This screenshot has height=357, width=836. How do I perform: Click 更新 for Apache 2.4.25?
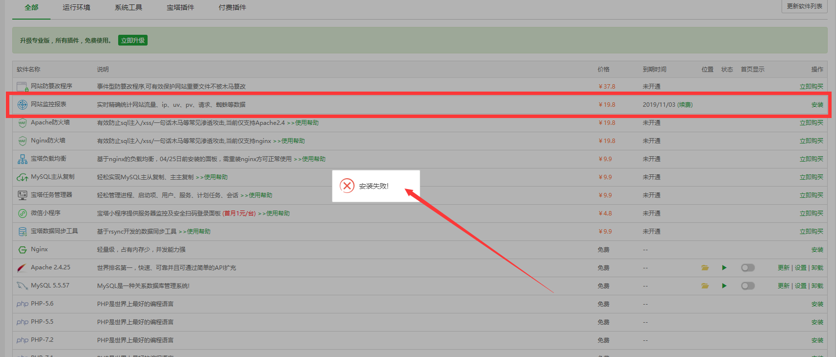pos(784,268)
